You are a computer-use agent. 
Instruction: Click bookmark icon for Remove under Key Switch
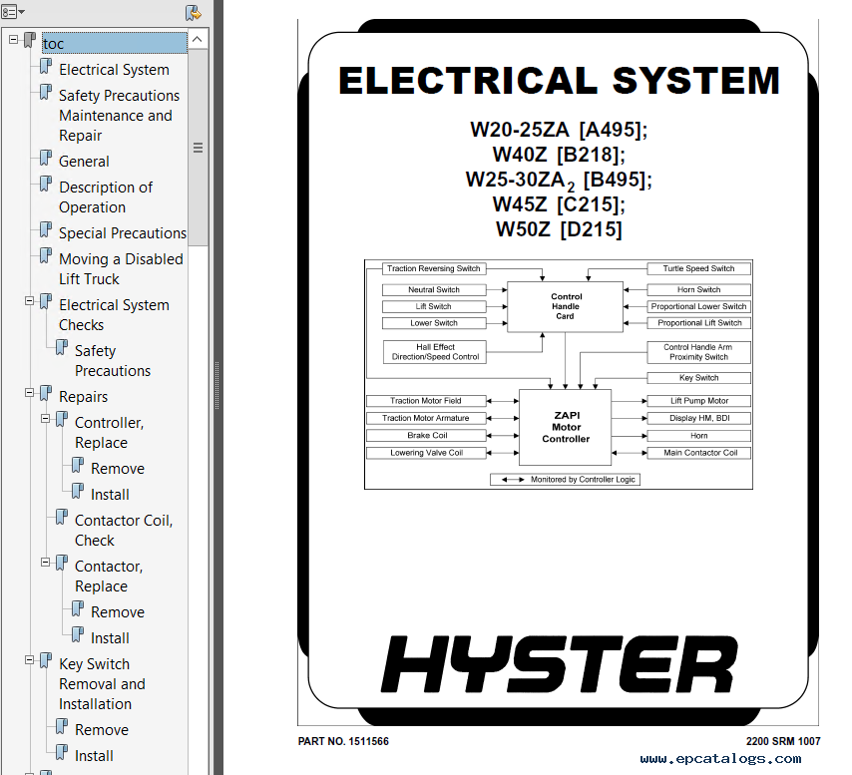[x=62, y=727]
